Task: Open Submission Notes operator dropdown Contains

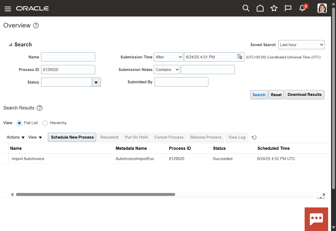Action: 167,70
